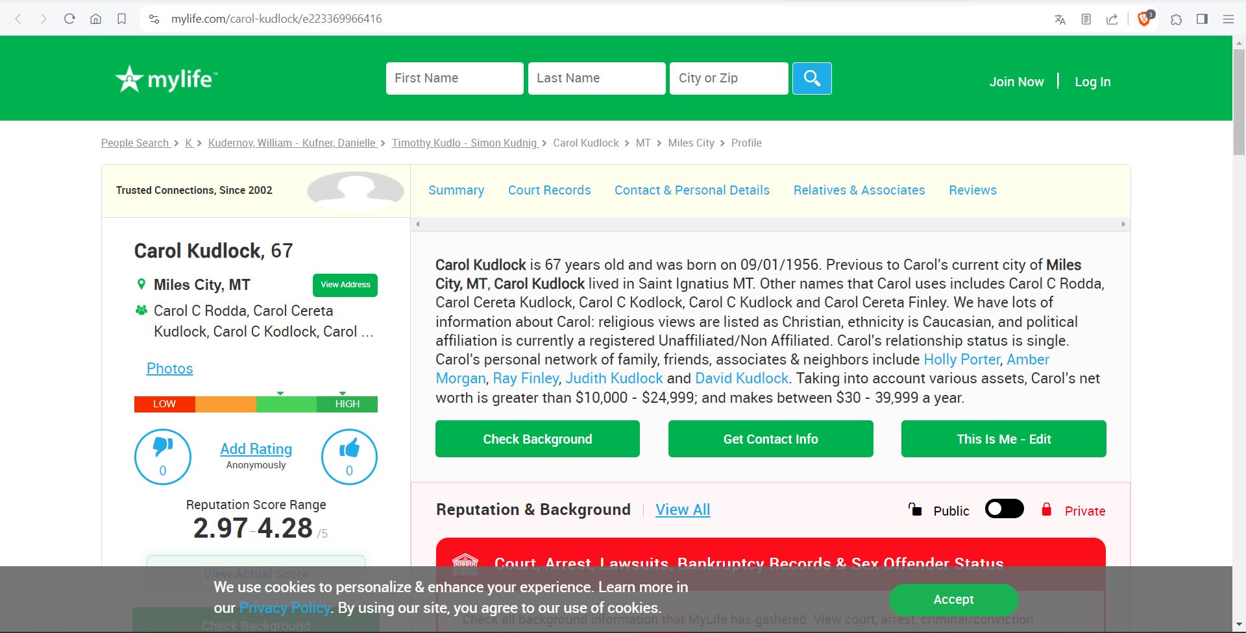Open the extensions puzzle icon

[x=1176, y=19]
